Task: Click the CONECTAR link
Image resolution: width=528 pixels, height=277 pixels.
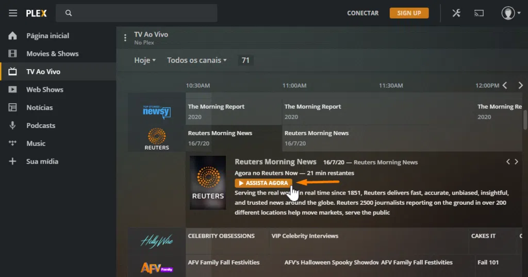Action: tap(362, 13)
